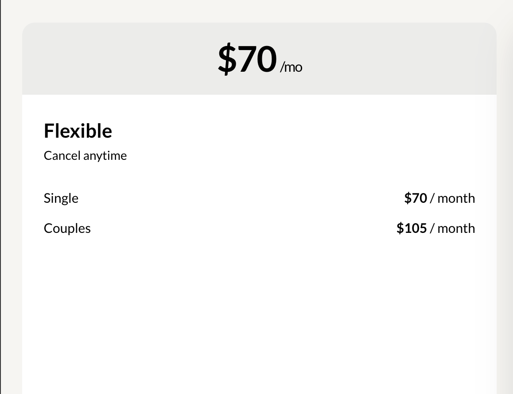513x394 pixels.
Task: Click the Cancel anytime subtitle
Action: tap(85, 156)
